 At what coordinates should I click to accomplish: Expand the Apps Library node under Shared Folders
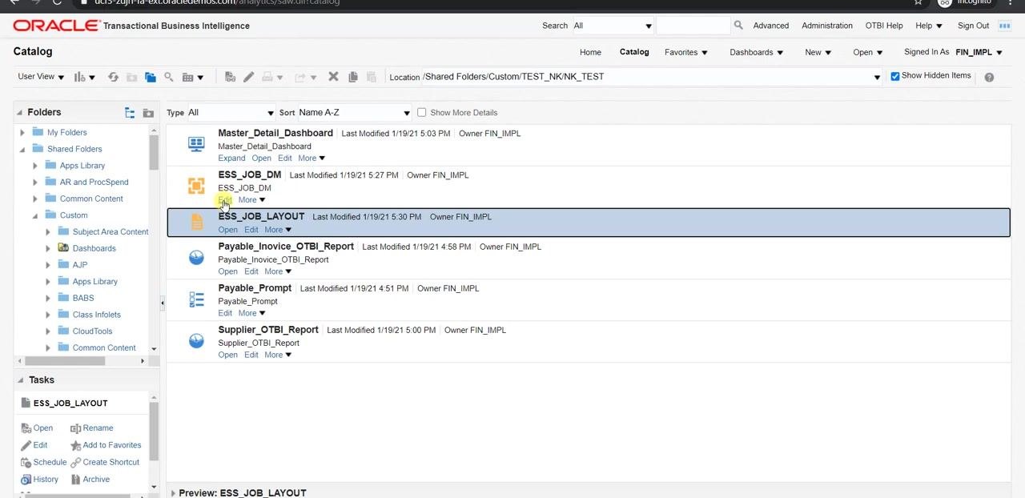click(35, 166)
